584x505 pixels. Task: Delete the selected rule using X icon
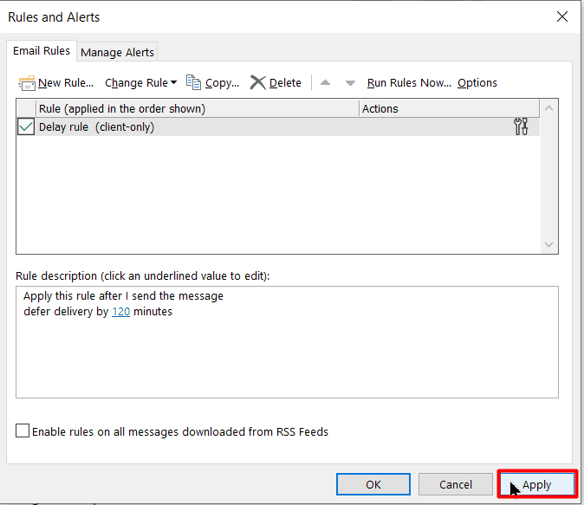pyautogui.click(x=257, y=82)
